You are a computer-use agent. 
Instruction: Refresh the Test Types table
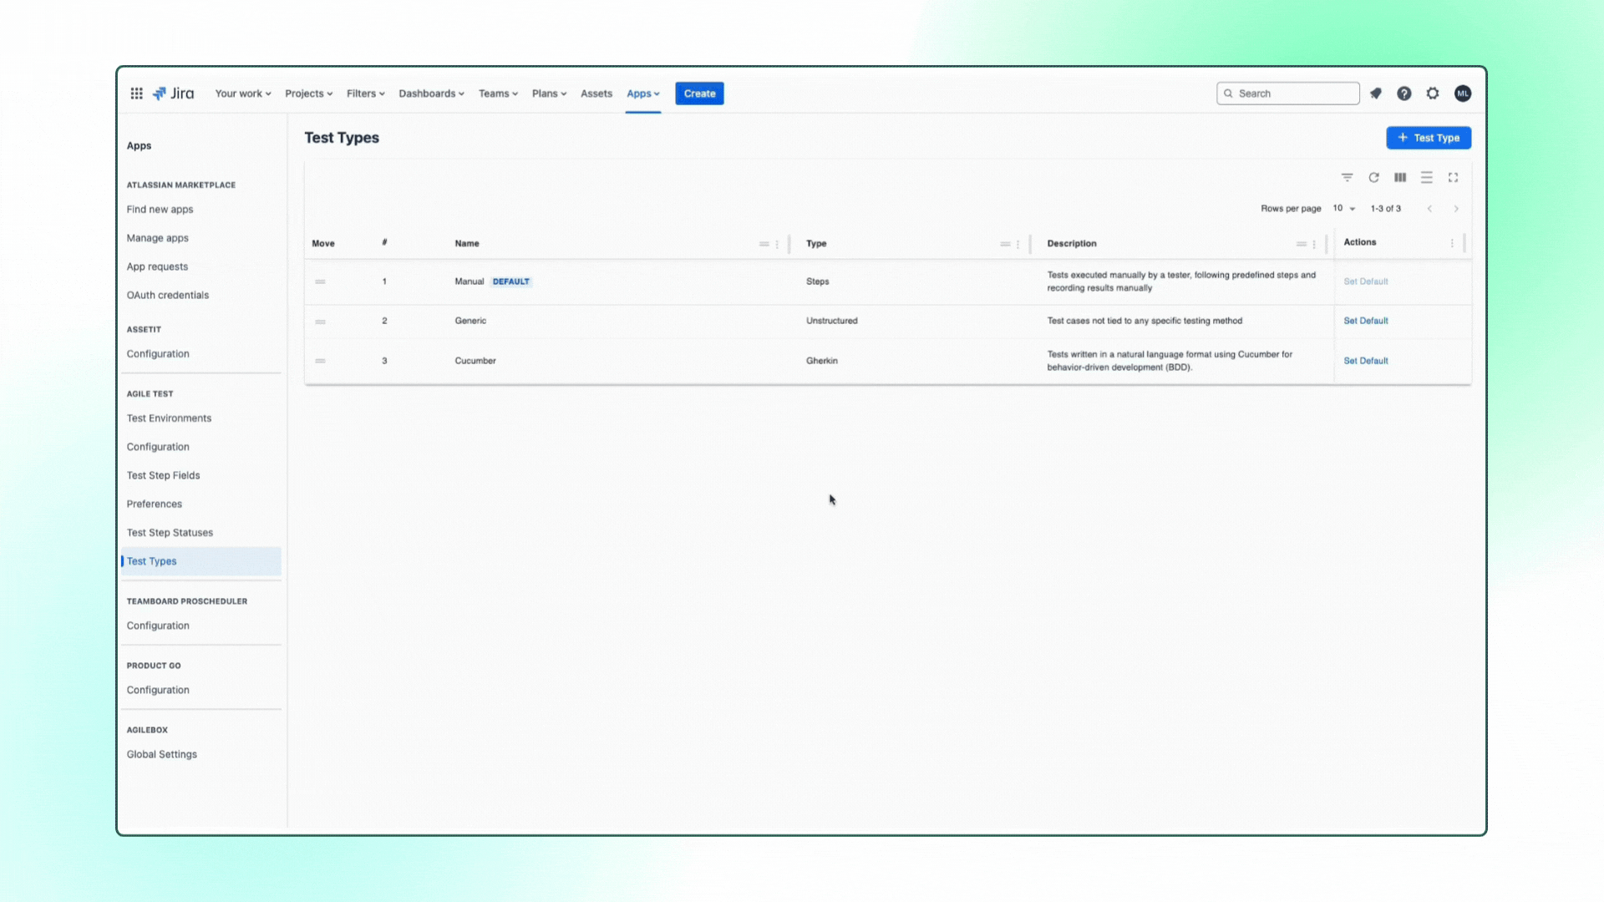point(1373,177)
